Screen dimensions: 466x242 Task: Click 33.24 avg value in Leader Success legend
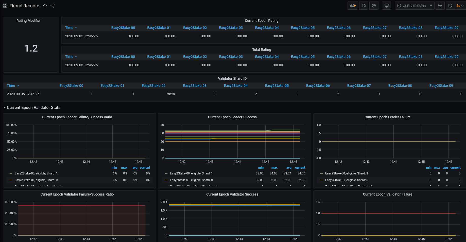(287, 173)
